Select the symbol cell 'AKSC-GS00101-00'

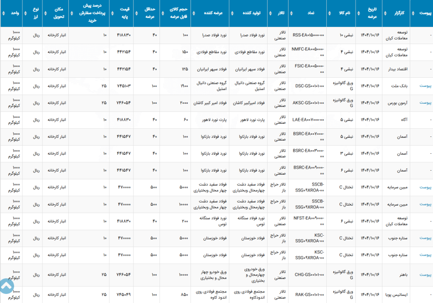pos(308,103)
